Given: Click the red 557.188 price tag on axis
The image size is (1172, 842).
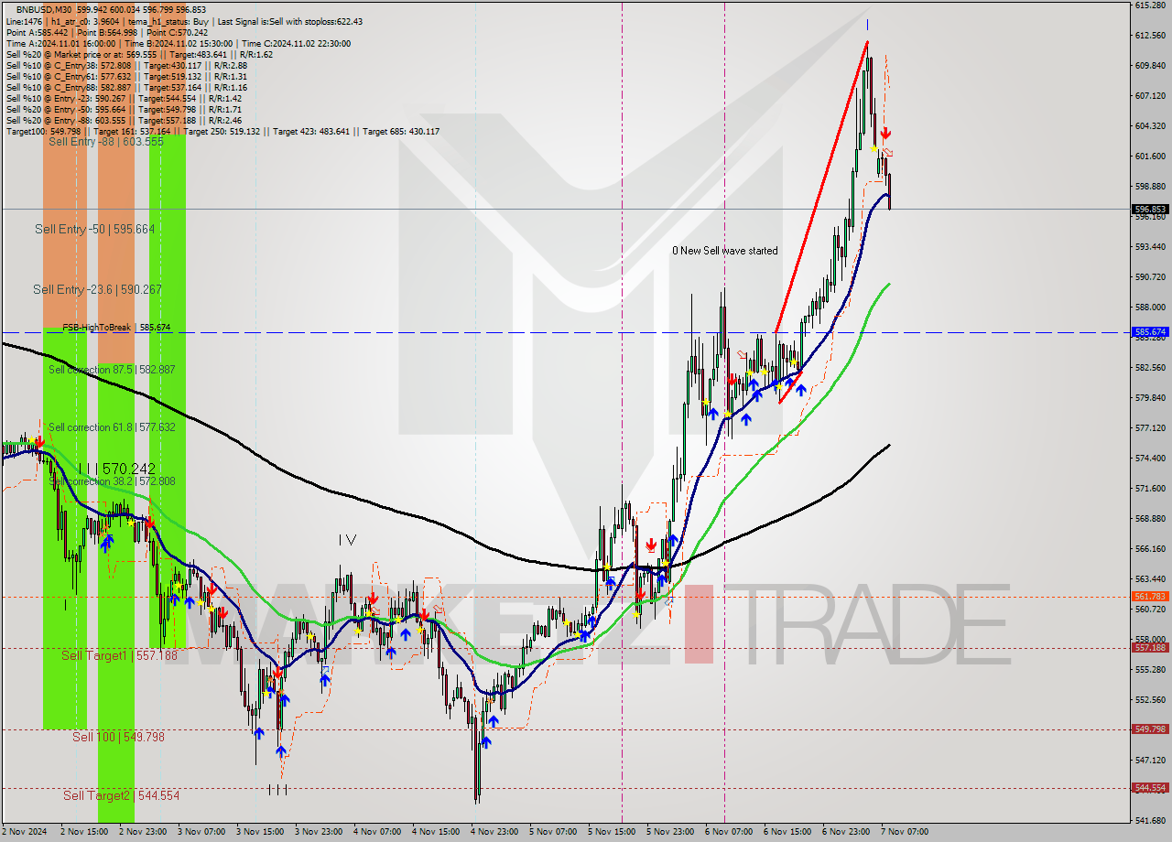Looking at the screenshot, I should pos(1150,648).
